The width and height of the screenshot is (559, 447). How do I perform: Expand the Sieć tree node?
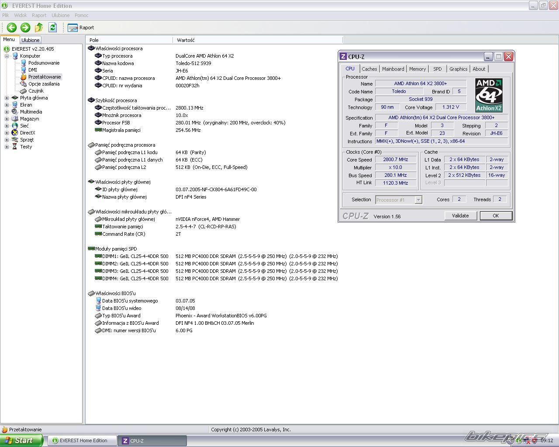[x=7, y=126]
